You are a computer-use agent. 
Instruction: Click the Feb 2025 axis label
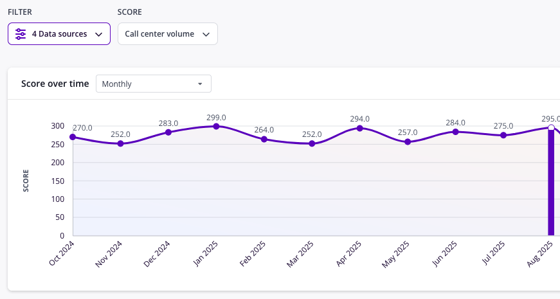(x=253, y=253)
